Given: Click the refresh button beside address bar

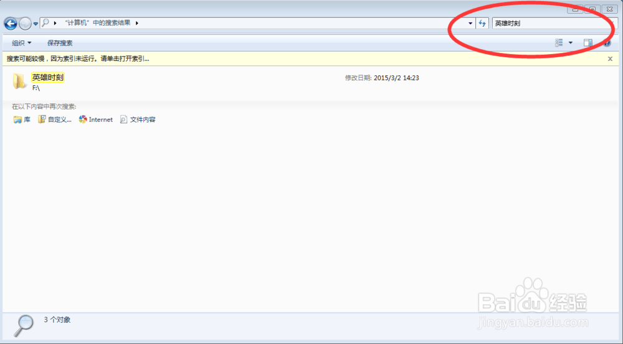Looking at the screenshot, I should [482, 23].
